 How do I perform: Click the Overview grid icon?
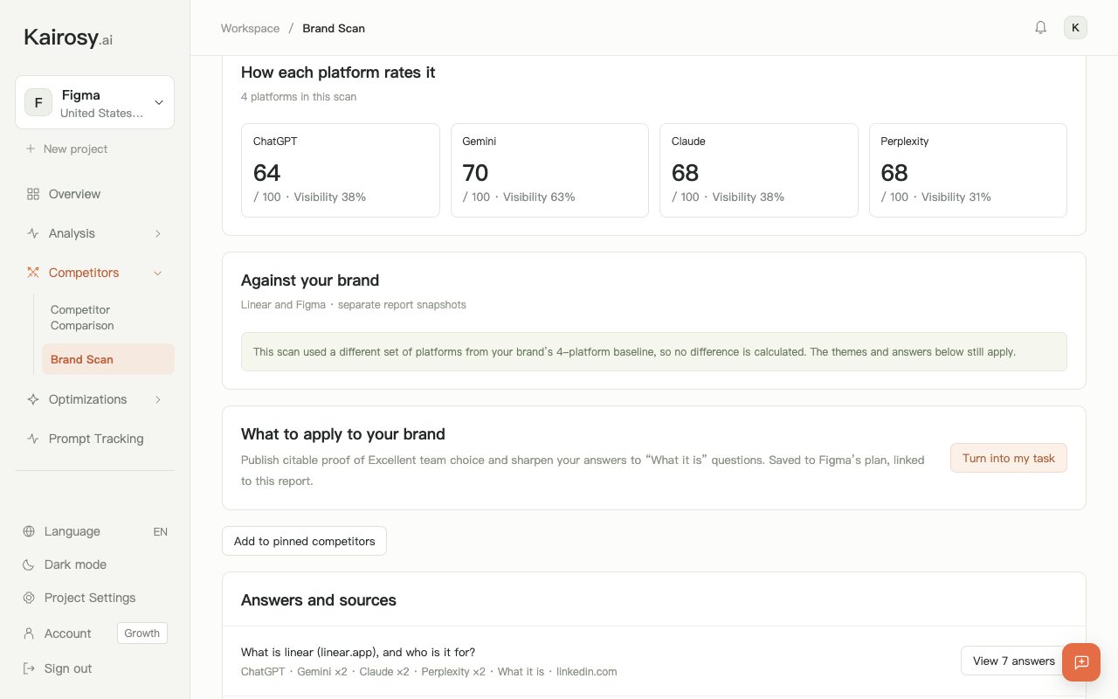pyautogui.click(x=33, y=194)
